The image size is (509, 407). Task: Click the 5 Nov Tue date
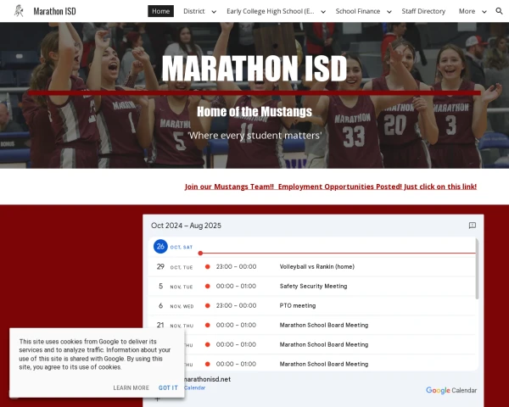(x=176, y=287)
